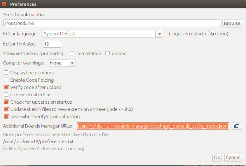Screen dimensions: 246x166
Task: Check the Use external editor box
Action: tap(6, 95)
